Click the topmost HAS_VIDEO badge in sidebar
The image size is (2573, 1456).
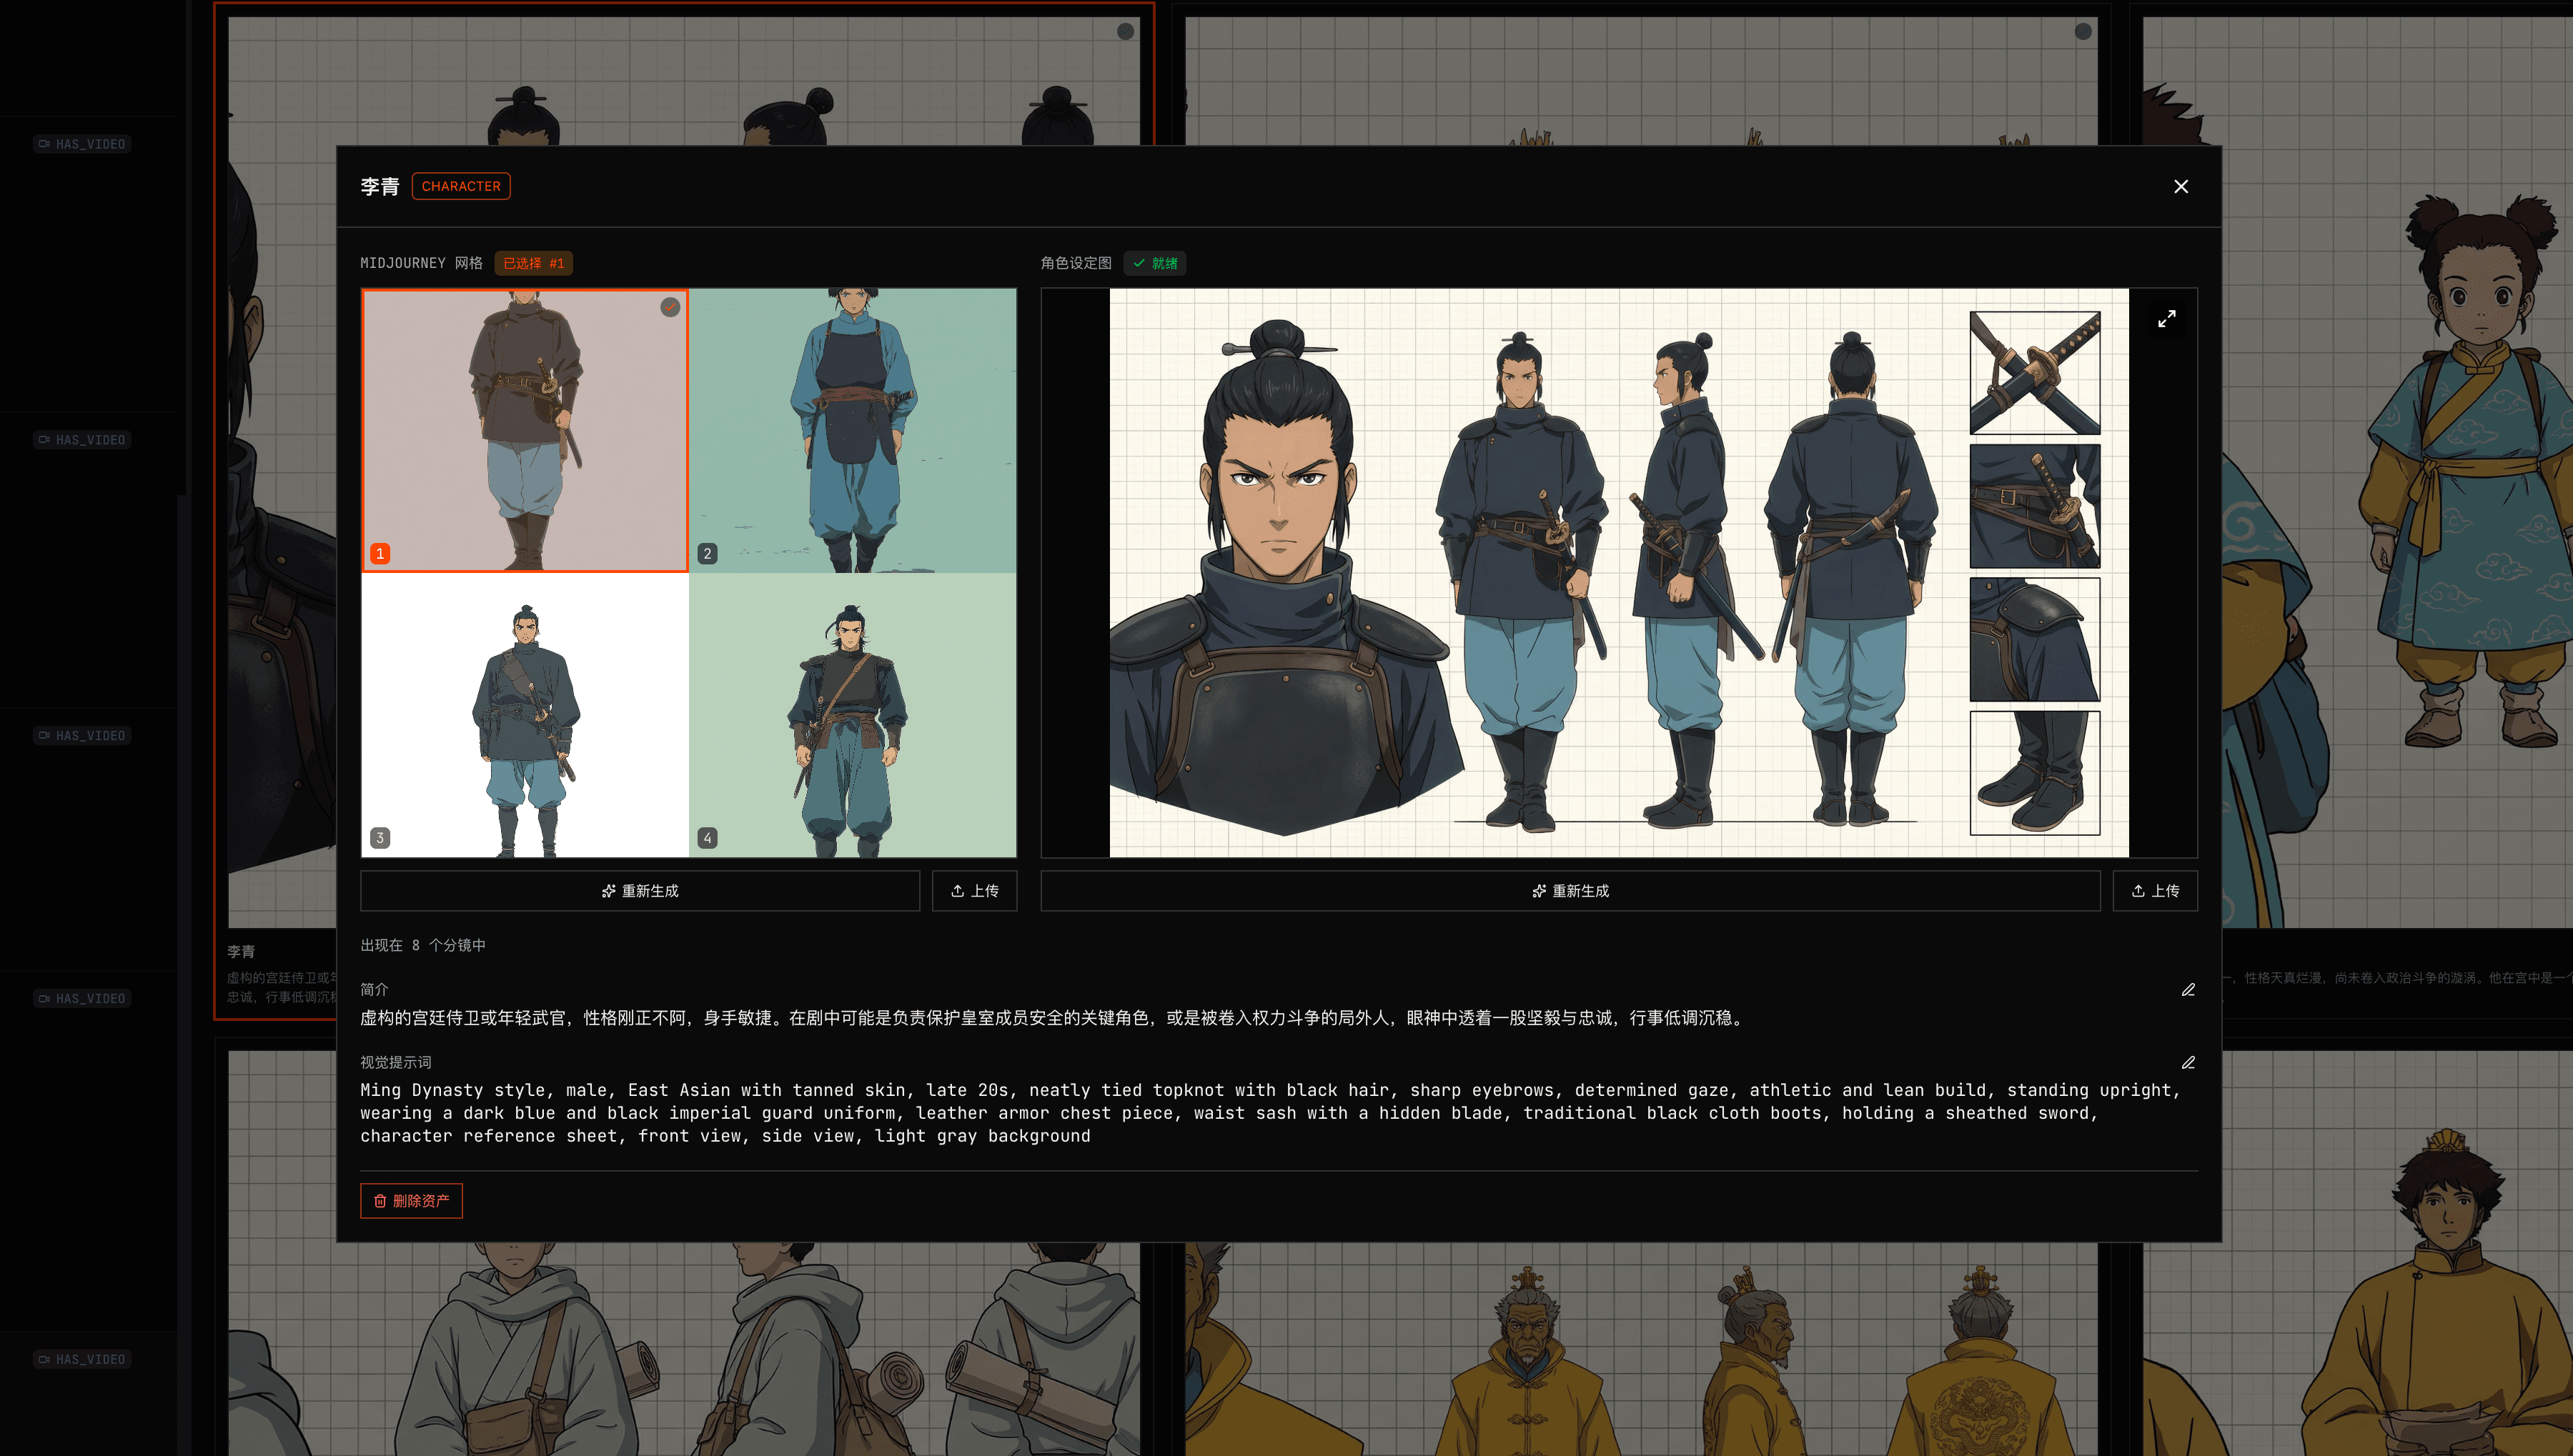point(82,144)
